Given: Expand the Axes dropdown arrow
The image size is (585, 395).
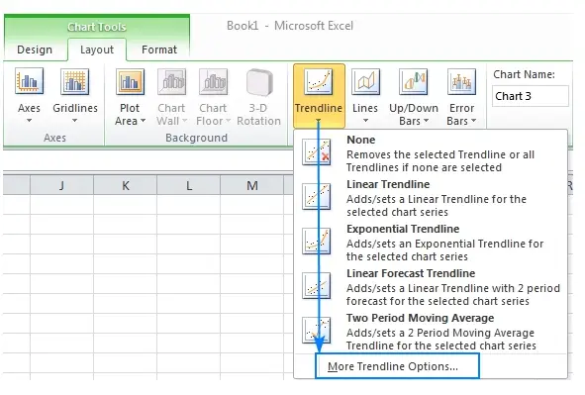Looking at the screenshot, I should coord(29,121).
